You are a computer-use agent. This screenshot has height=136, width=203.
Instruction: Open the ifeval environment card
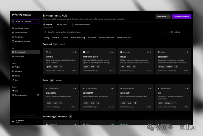click(136, 61)
